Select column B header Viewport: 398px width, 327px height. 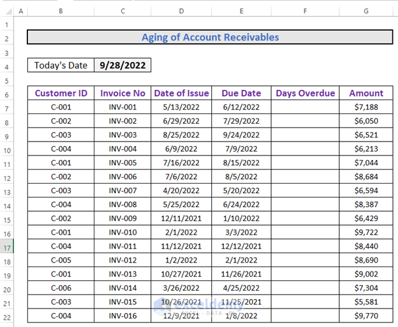[x=61, y=11]
